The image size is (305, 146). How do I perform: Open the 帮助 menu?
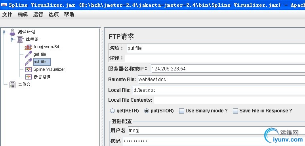pyautogui.click(x=69, y=14)
